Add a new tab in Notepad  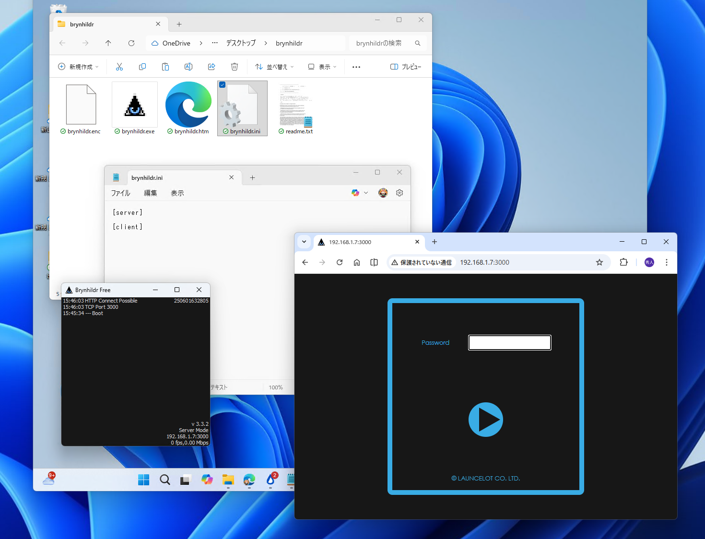[x=252, y=177]
